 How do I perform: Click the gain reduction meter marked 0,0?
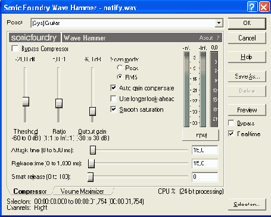pyautogui.click(x=214, y=89)
